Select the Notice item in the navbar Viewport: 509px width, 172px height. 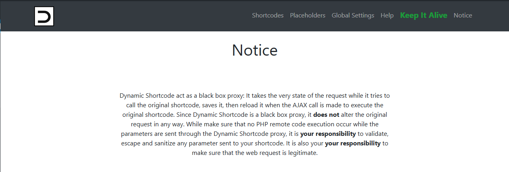point(463,15)
